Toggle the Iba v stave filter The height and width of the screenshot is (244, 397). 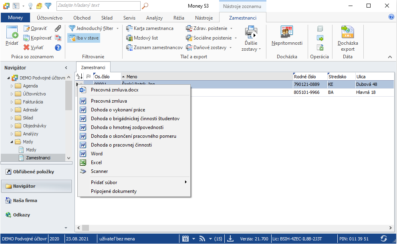click(84, 38)
